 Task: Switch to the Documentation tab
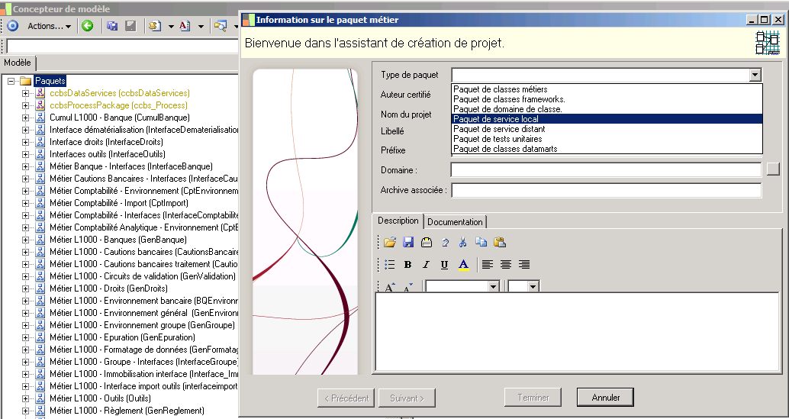455,222
